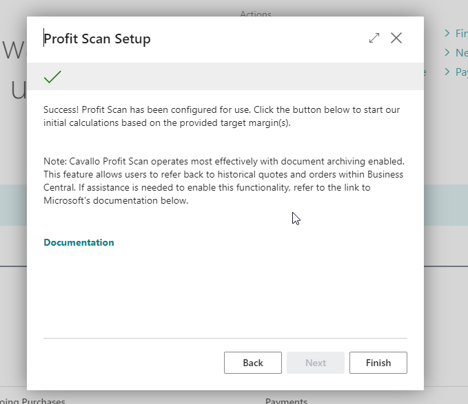Expand the Profit Scan Setup dialog to full screen
The height and width of the screenshot is (404, 468).
[374, 39]
